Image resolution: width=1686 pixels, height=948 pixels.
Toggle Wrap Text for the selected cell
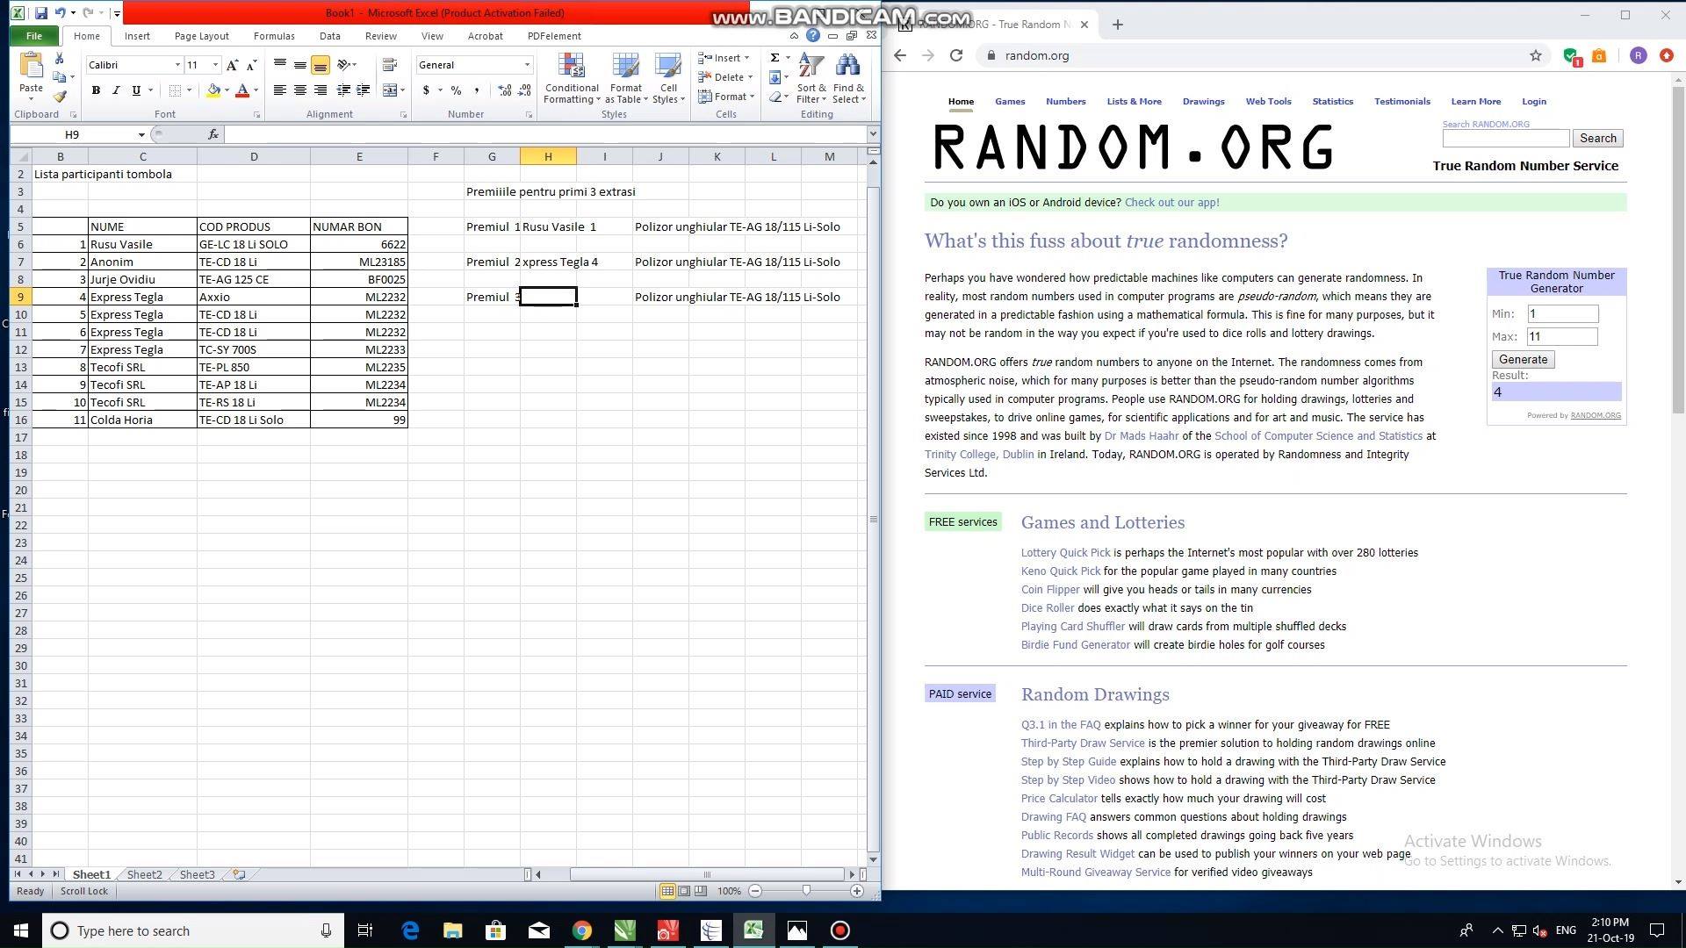[x=390, y=65]
